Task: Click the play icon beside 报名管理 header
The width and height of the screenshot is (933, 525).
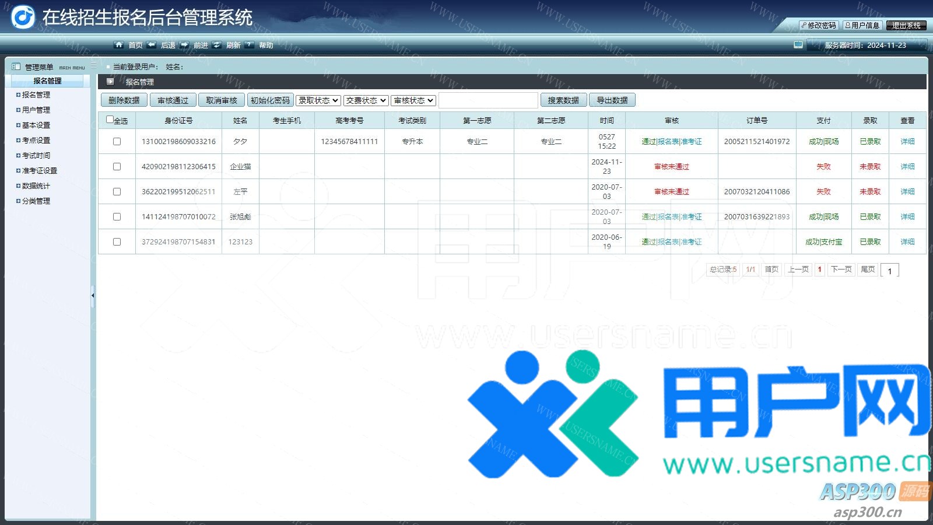Action: pyautogui.click(x=110, y=82)
